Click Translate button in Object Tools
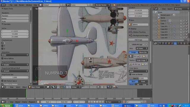 coord(15,16)
